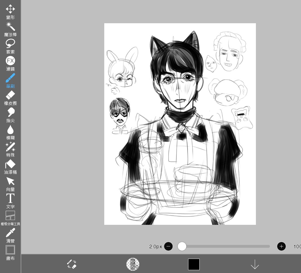Image resolution: width=301 pixels, height=273 pixels.
Task: Click the brush thickness slider handle
Action: coord(182,246)
